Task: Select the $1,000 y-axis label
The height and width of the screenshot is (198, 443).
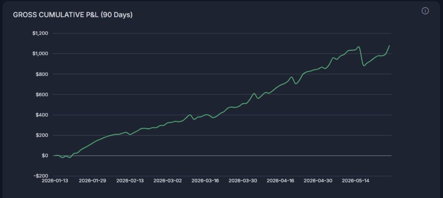Action: point(40,54)
